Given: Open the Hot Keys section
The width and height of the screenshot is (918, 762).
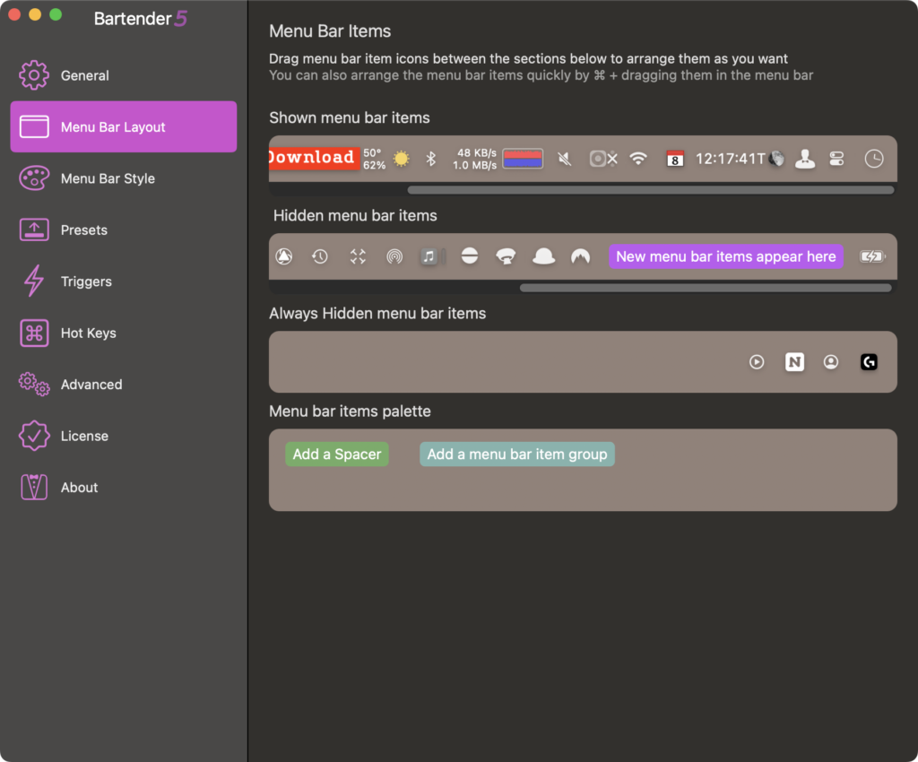Looking at the screenshot, I should coord(88,333).
